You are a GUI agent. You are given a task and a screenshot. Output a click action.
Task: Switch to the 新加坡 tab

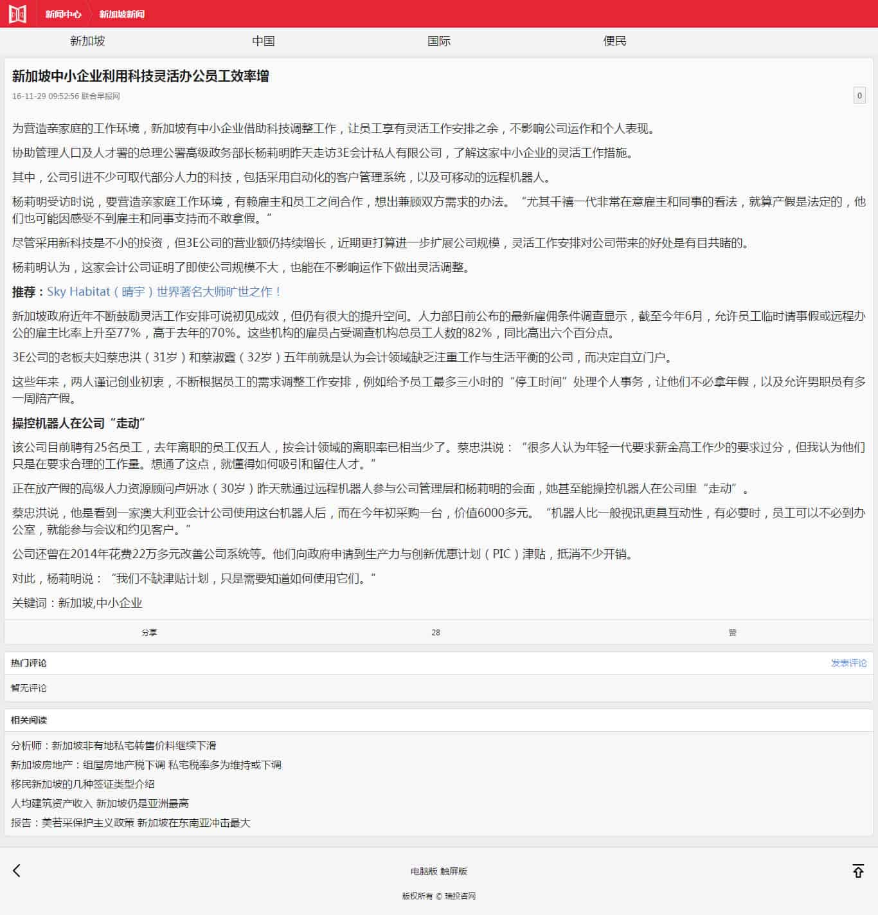pyautogui.click(x=87, y=41)
